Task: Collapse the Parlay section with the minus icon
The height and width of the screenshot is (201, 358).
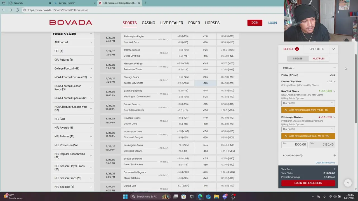Action: point(335,68)
